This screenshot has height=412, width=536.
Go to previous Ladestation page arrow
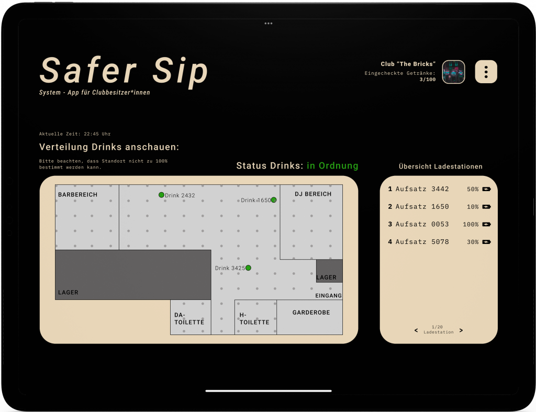[x=416, y=330]
